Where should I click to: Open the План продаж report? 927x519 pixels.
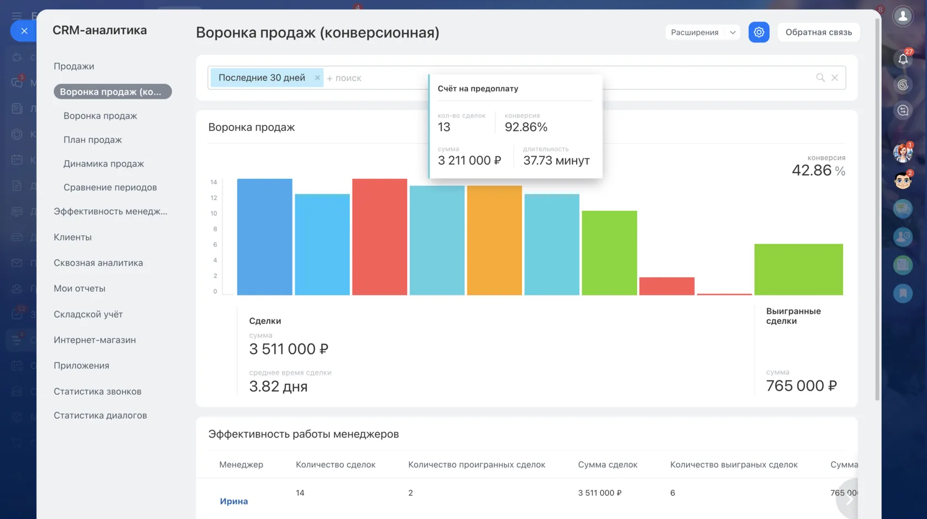pyautogui.click(x=93, y=140)
